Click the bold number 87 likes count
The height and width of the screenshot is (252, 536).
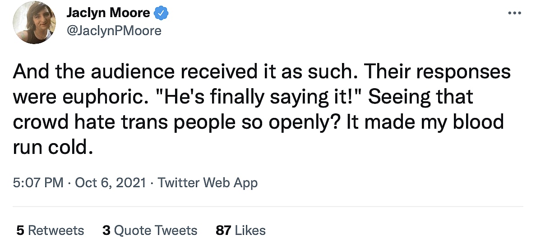(x=223, y=230)
